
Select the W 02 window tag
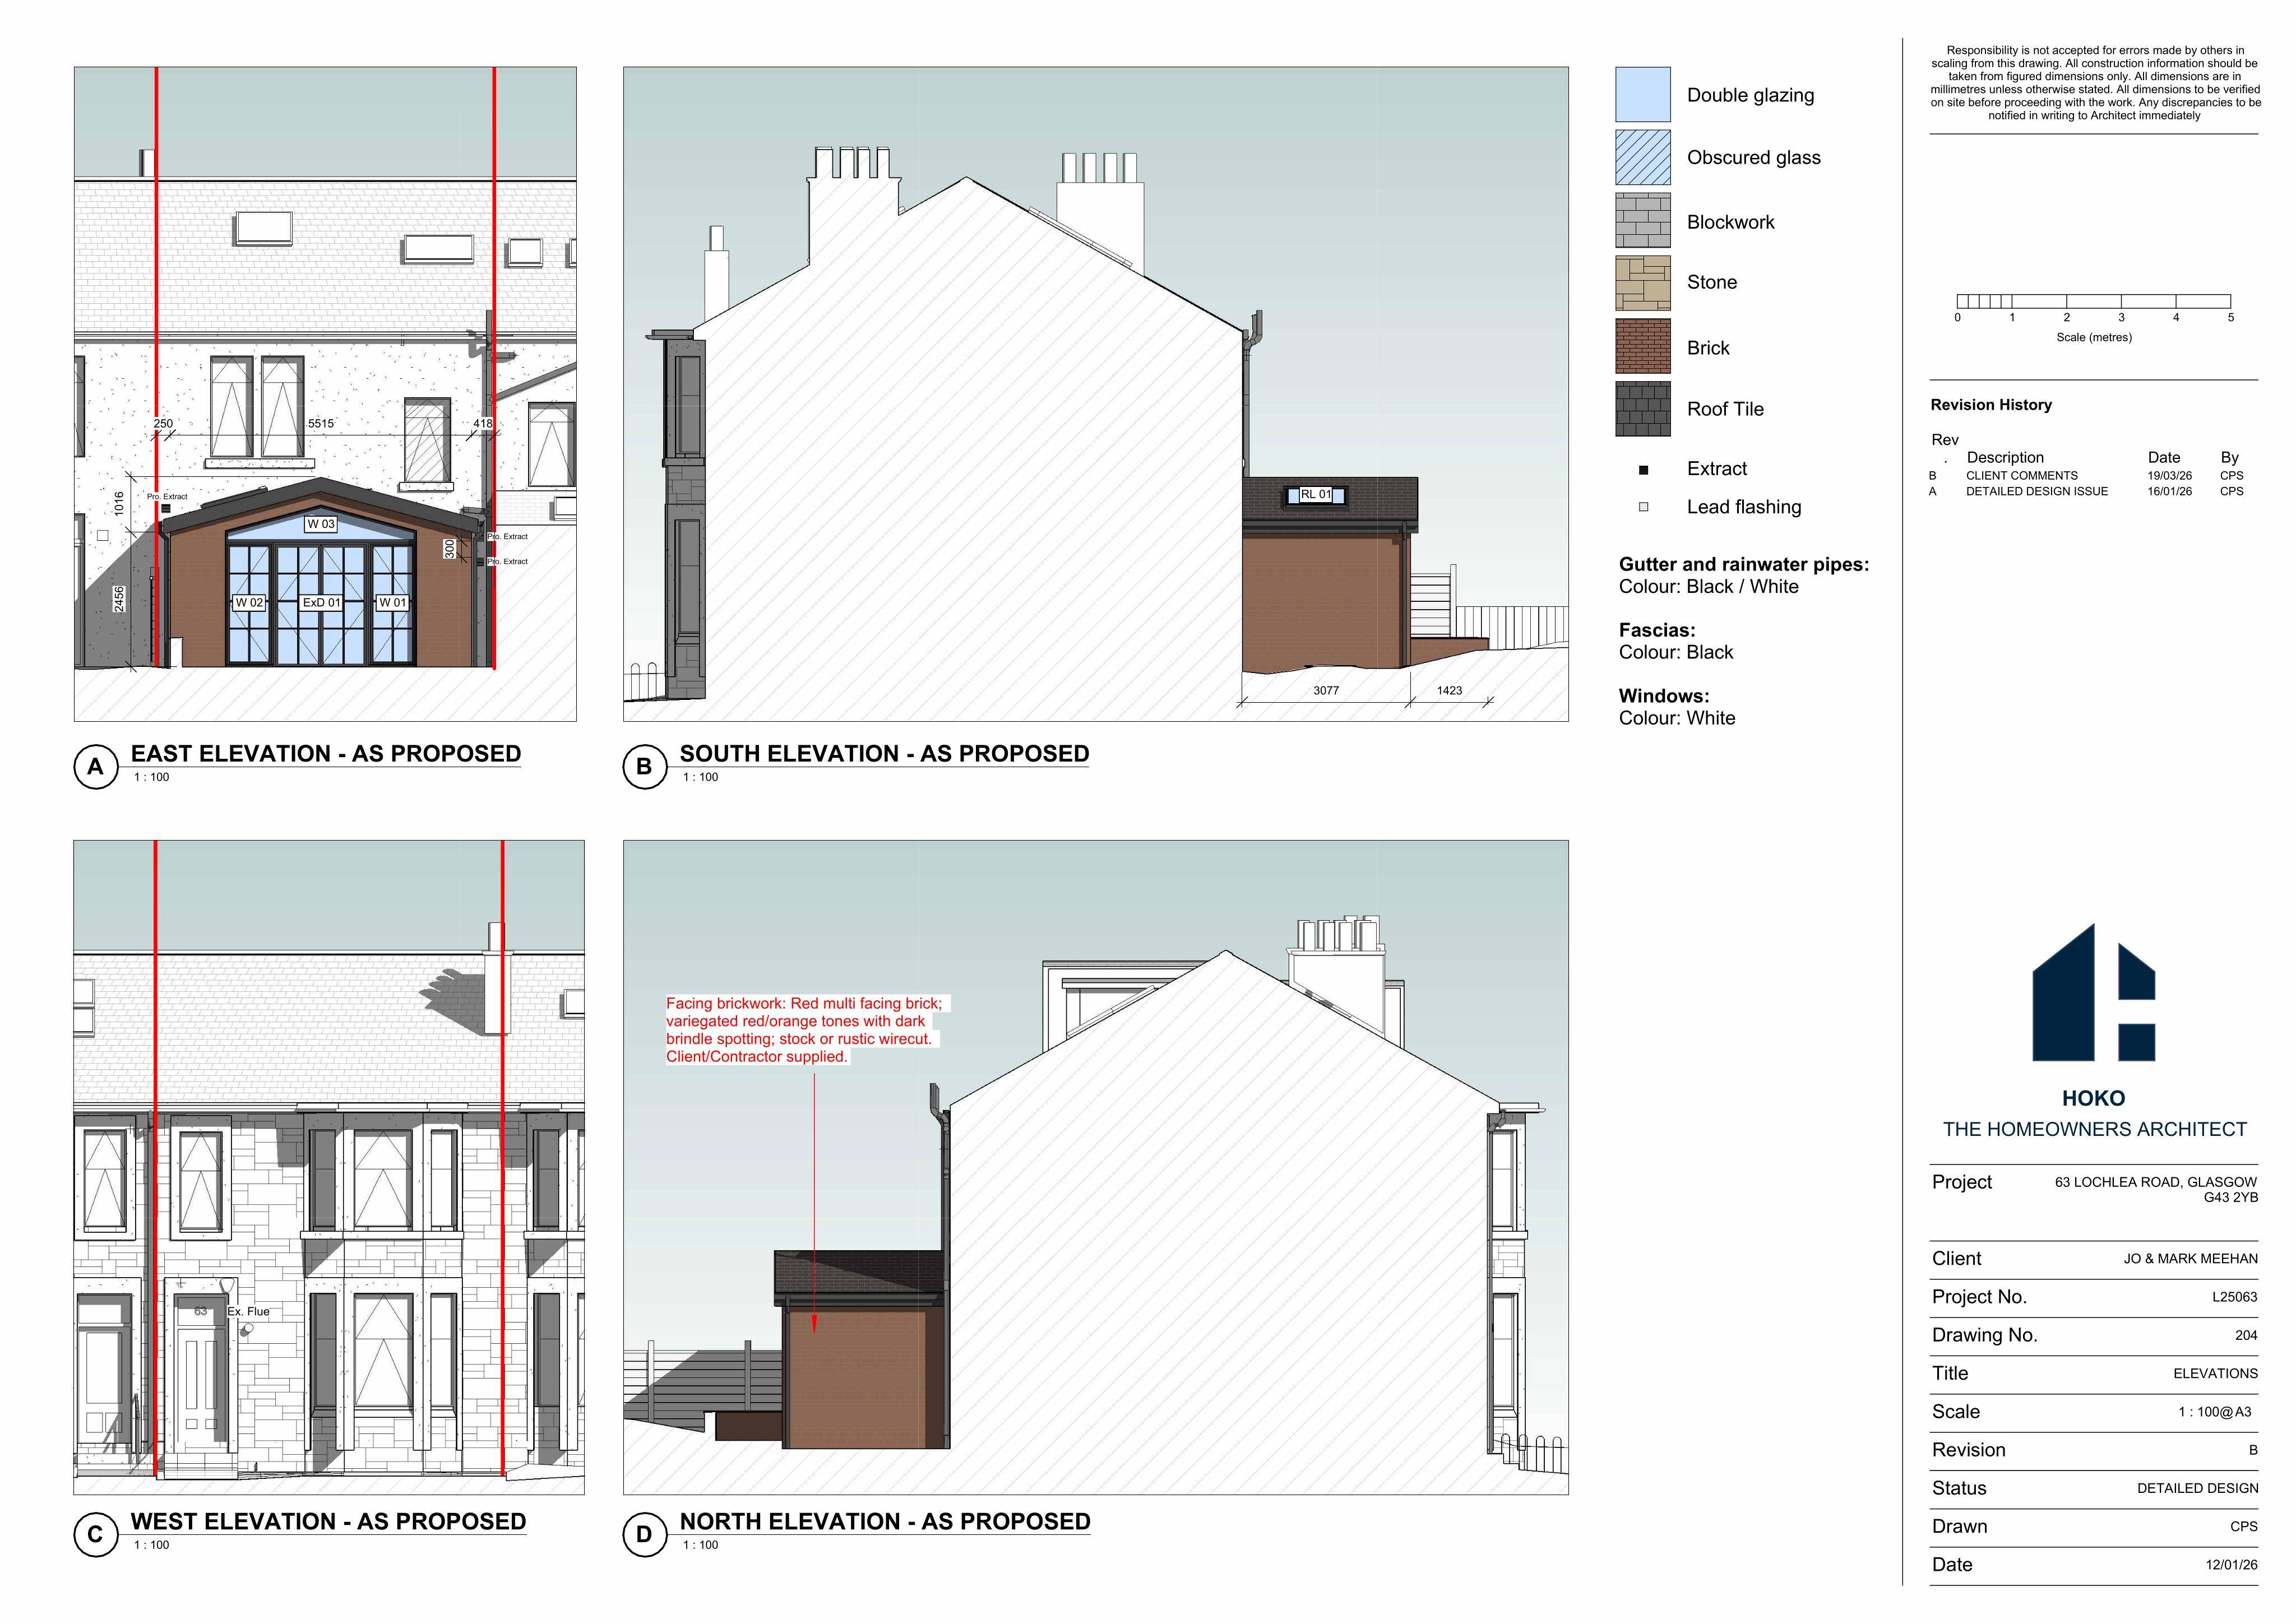249,603
